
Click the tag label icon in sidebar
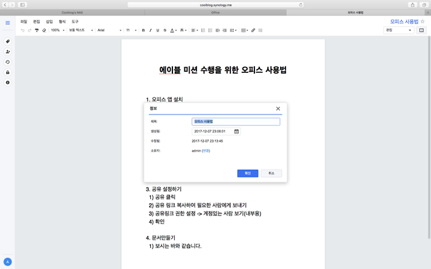(8, 41)
